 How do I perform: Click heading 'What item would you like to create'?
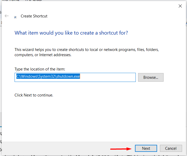(x=71, y=33)
